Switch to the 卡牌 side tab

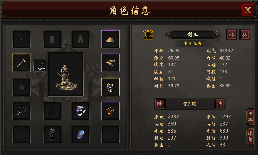250,117
